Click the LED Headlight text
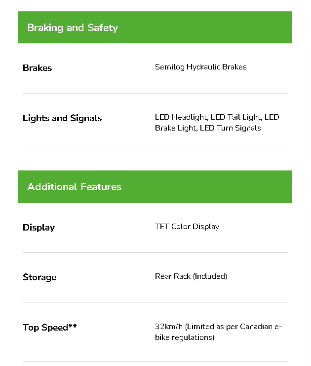Image resolution: width=311 pixels, height=366 pixels. (x=181, y=117)
